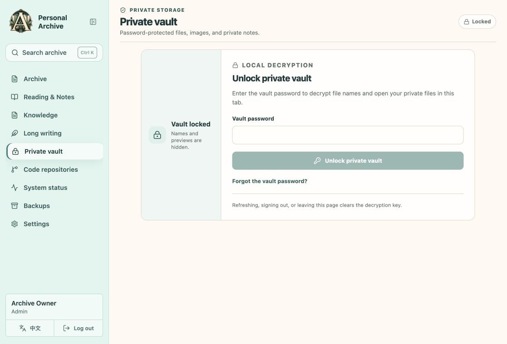Click the Settings gear icon
The image size is (507, 344).
[x=15, y=224]
